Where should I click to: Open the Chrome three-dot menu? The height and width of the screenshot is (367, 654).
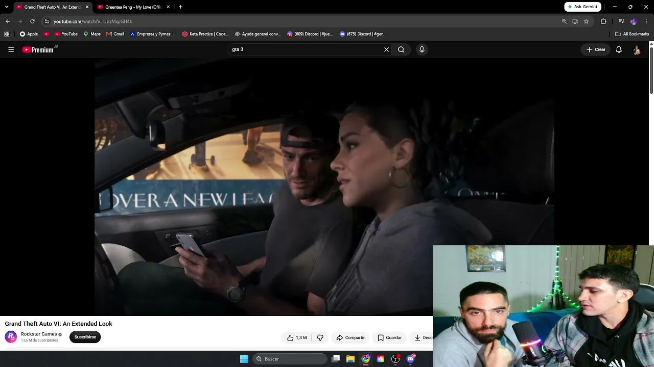coord(647,21)
